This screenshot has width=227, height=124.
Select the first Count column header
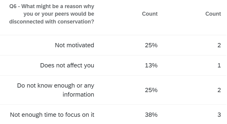(150, 14)
